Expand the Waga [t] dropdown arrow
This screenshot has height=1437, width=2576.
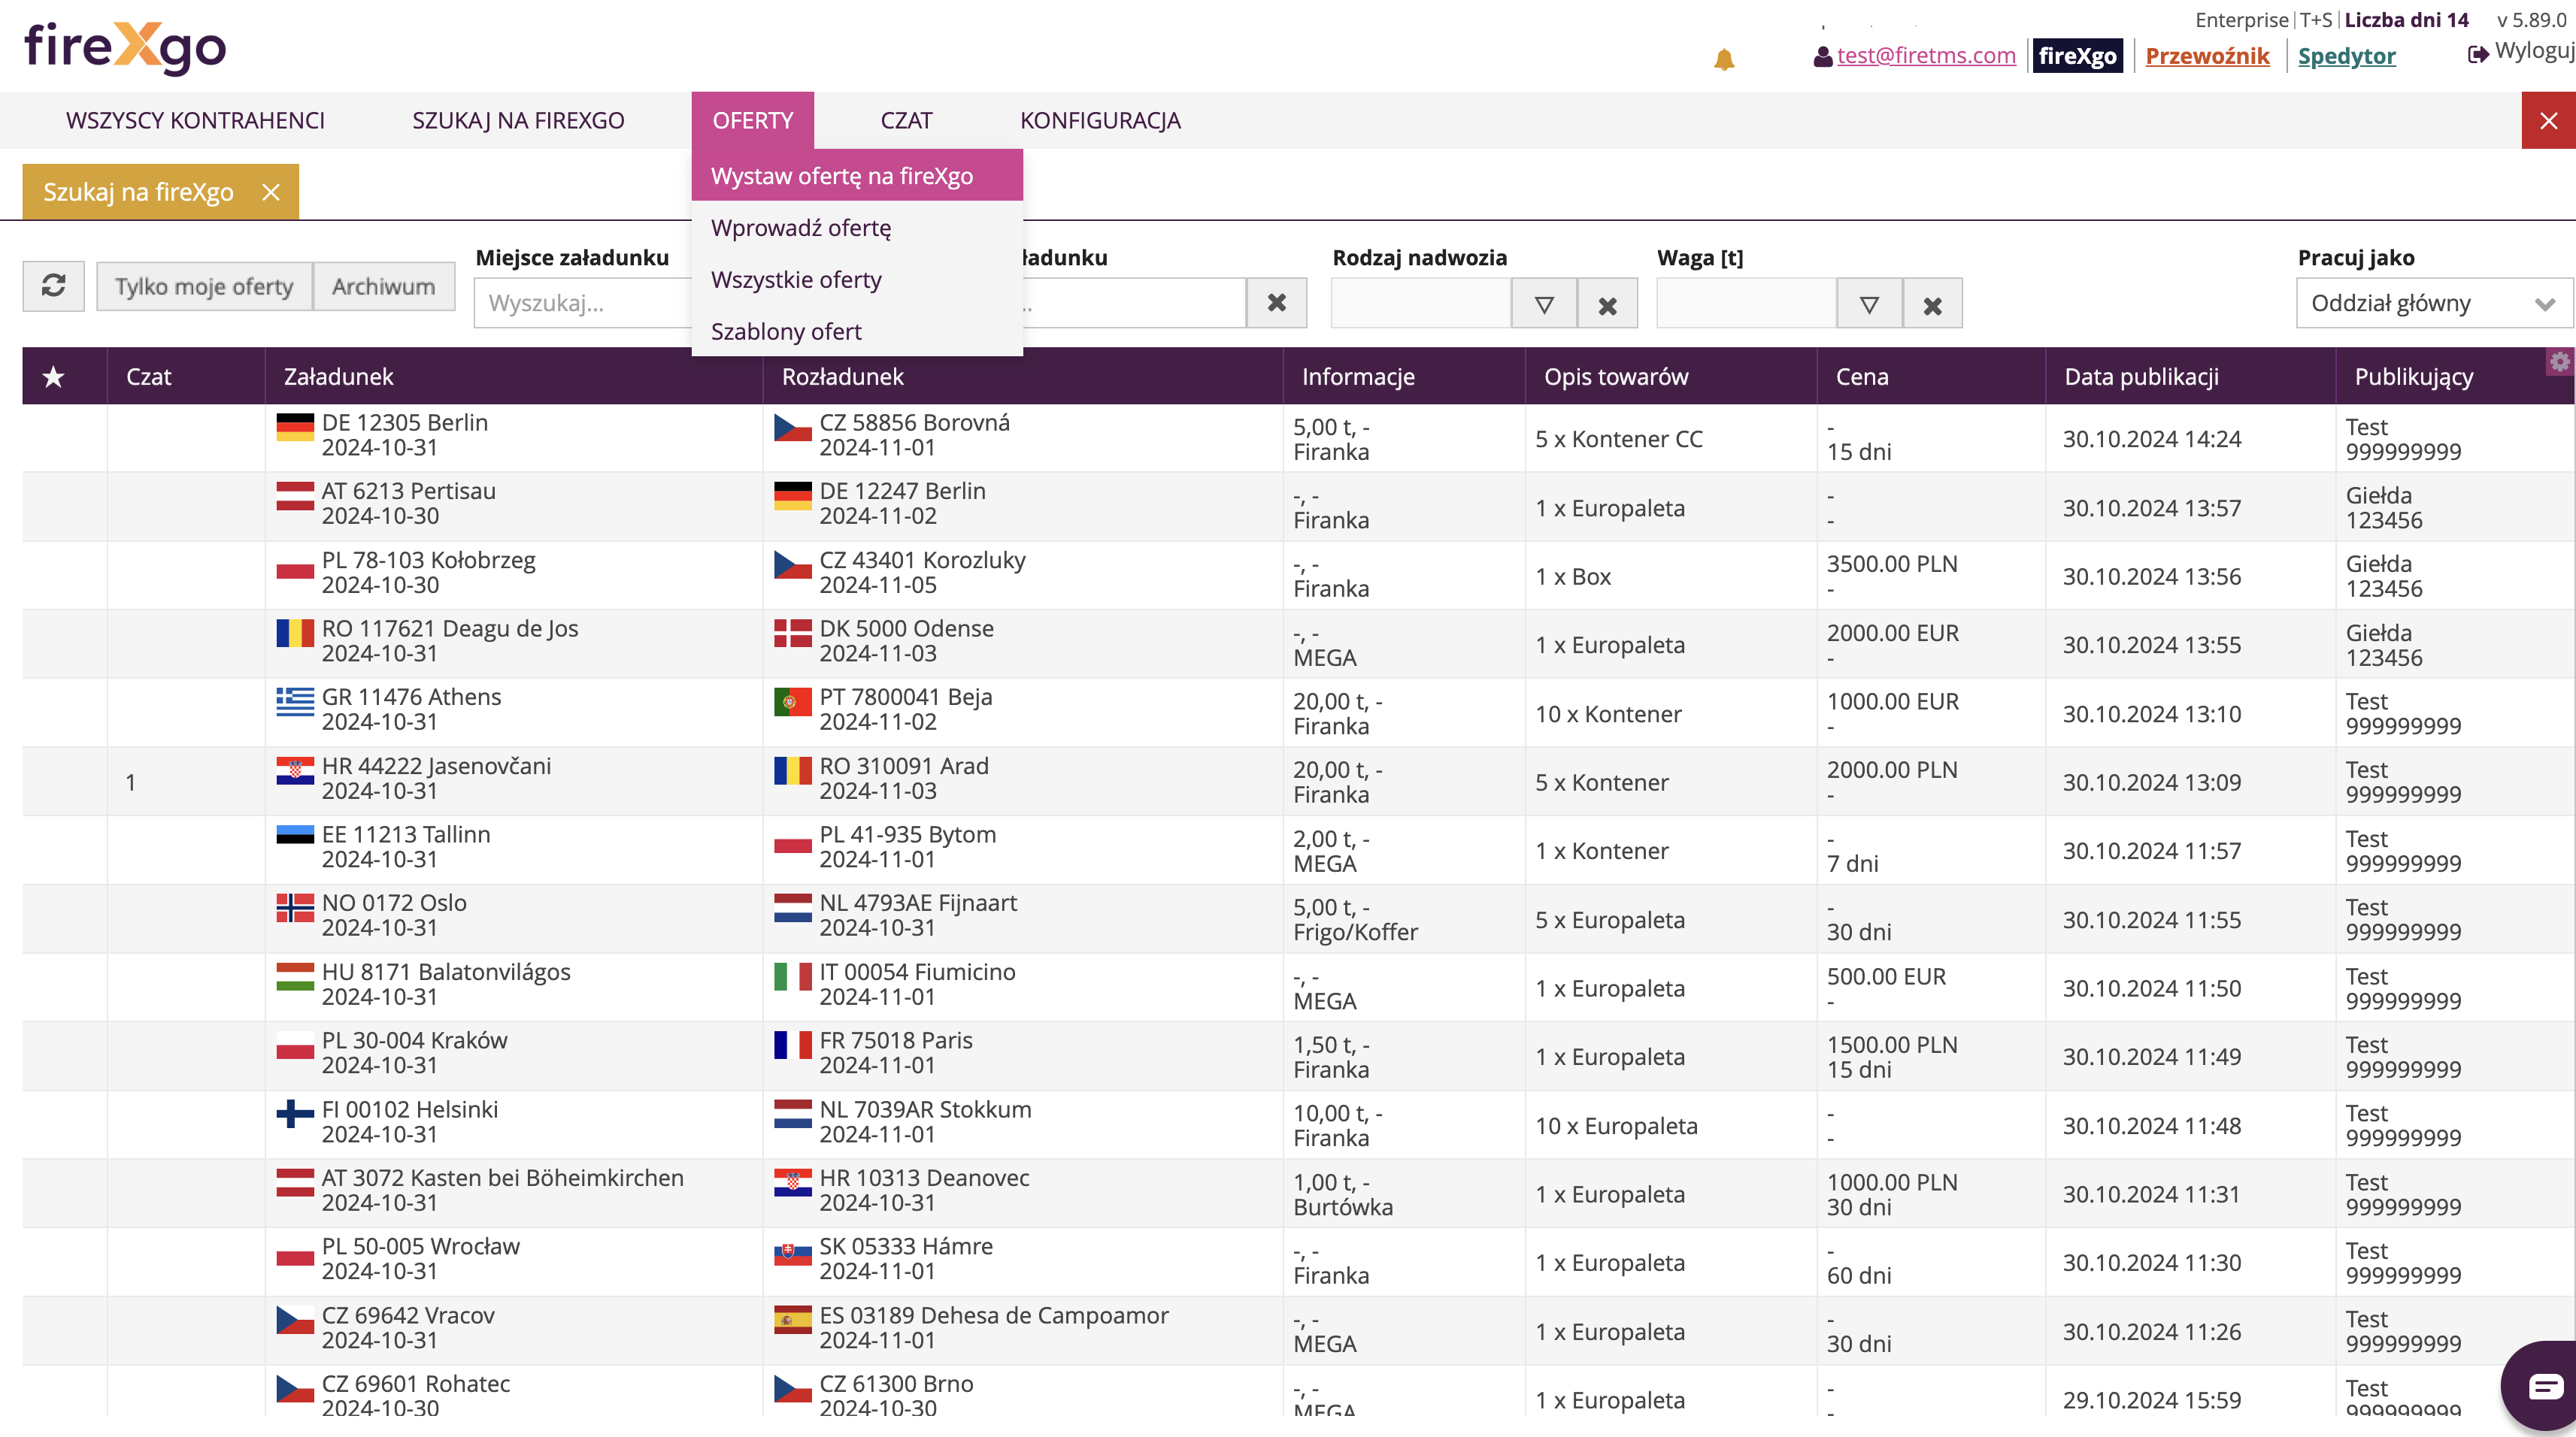(x=1868, y=304)
